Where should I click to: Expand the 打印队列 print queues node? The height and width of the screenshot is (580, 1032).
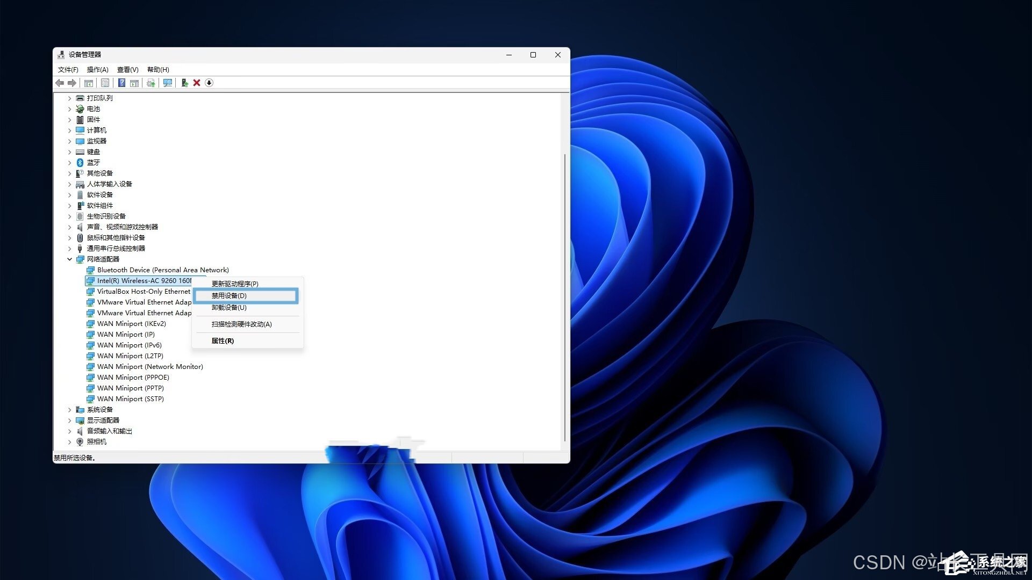69,98
